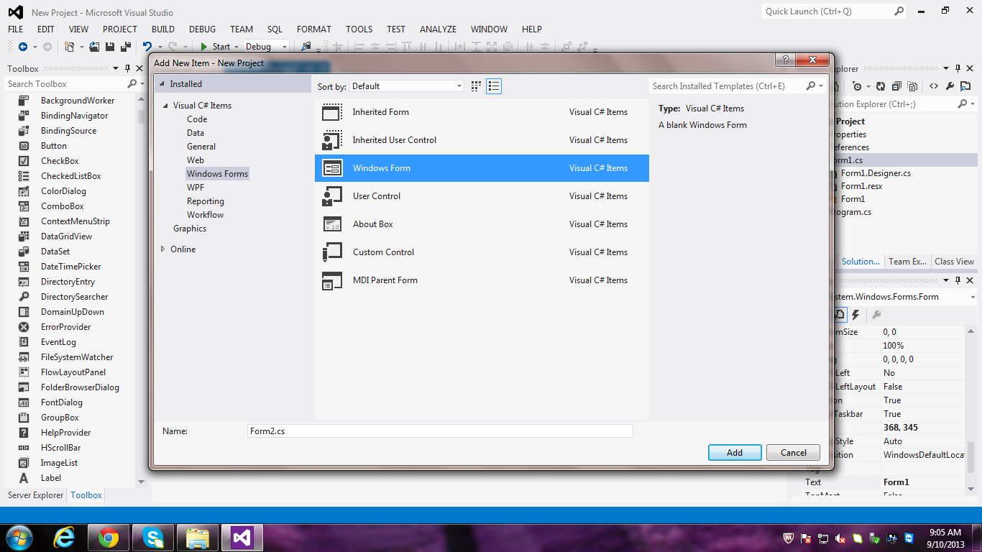Viewport: 982px width, 552px height.
Task: Click Preview Selected Items icon in Solution Explorer
Action: coord(965,86)
